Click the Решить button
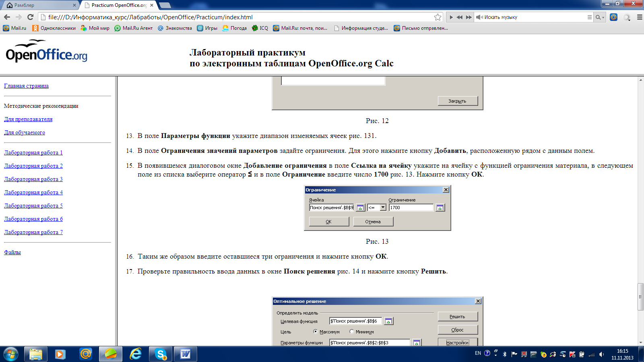 [458, 317]
